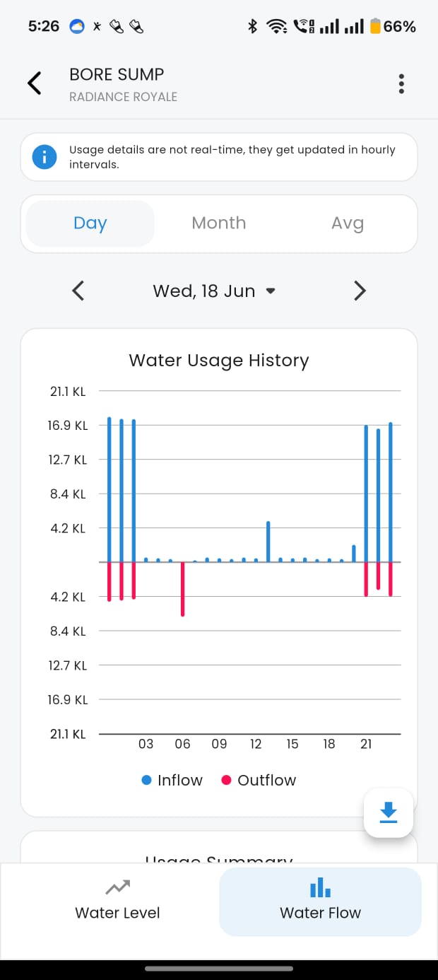The height and width of the screenshot is (980, 438).
Task: Tap the Water Level trend icon
Action: click(x=117, y=887)
